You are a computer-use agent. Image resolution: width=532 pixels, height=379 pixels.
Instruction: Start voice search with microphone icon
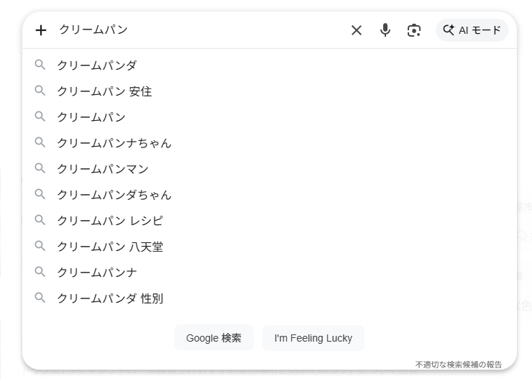click(x=385, y=30)
